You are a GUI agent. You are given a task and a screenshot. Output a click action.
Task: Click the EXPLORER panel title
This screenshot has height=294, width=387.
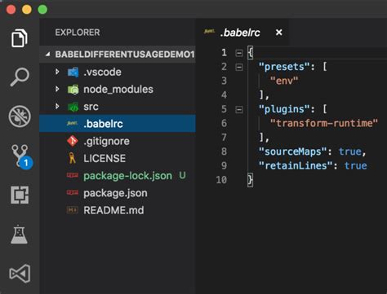[x=78, y=33]
